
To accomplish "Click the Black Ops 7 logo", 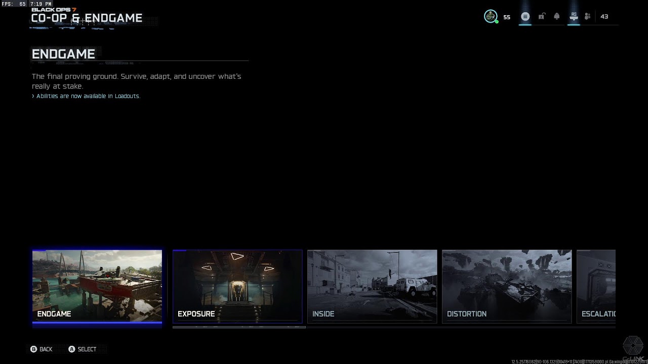I will (54, 10).
